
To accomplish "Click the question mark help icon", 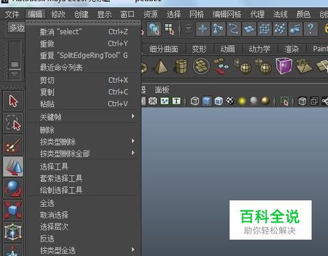I will pyautogui.click(x=310, y=29).
